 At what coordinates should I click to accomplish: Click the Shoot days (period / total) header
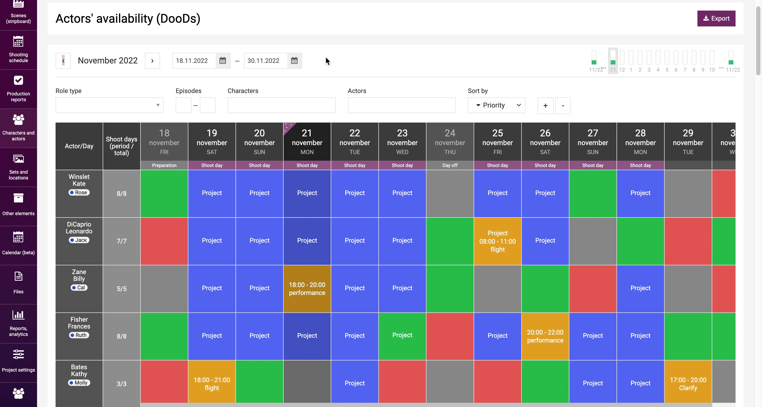click(122, 146)
